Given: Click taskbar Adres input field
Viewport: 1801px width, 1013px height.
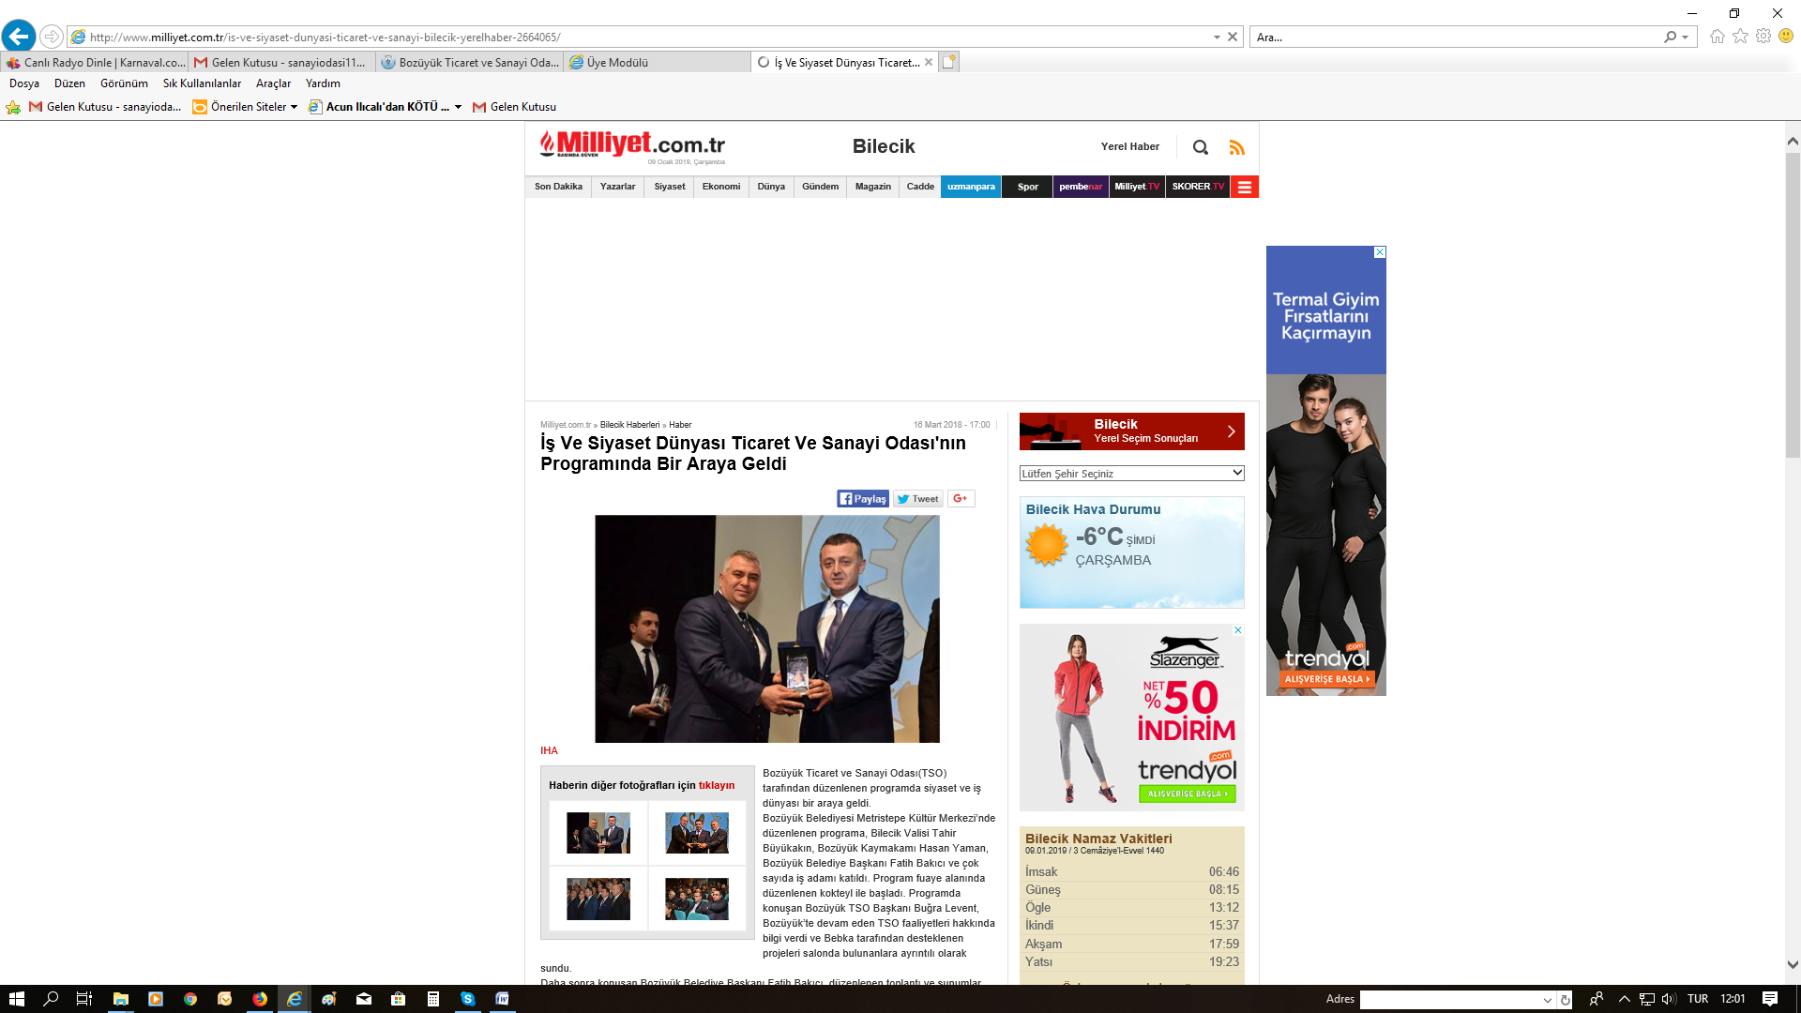Looking at the screenshot, I should tap(1450, 1000).
